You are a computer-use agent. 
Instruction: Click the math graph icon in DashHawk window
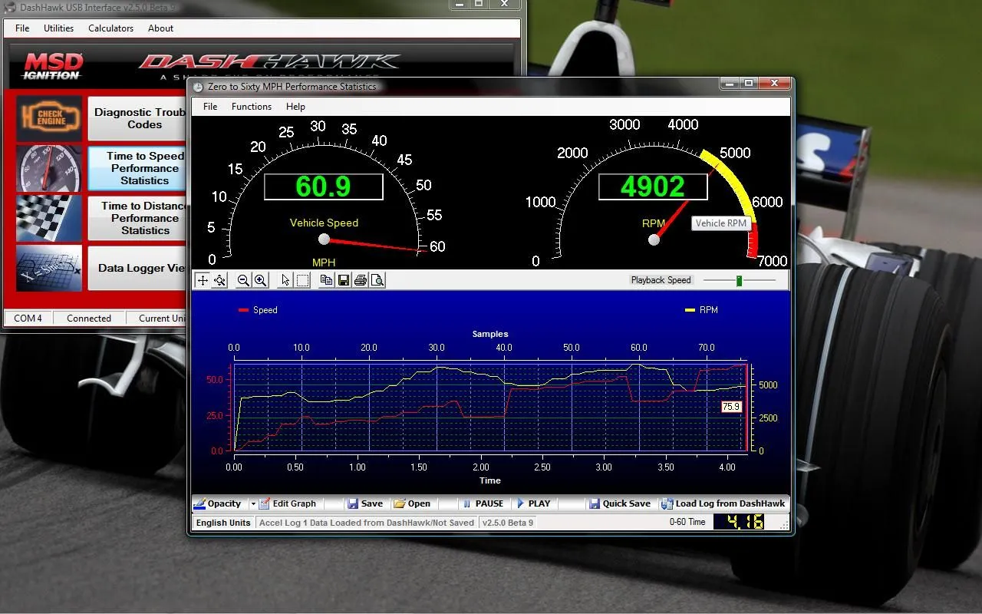(48, 268)
